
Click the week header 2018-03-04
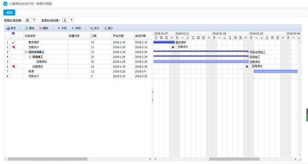293,34
